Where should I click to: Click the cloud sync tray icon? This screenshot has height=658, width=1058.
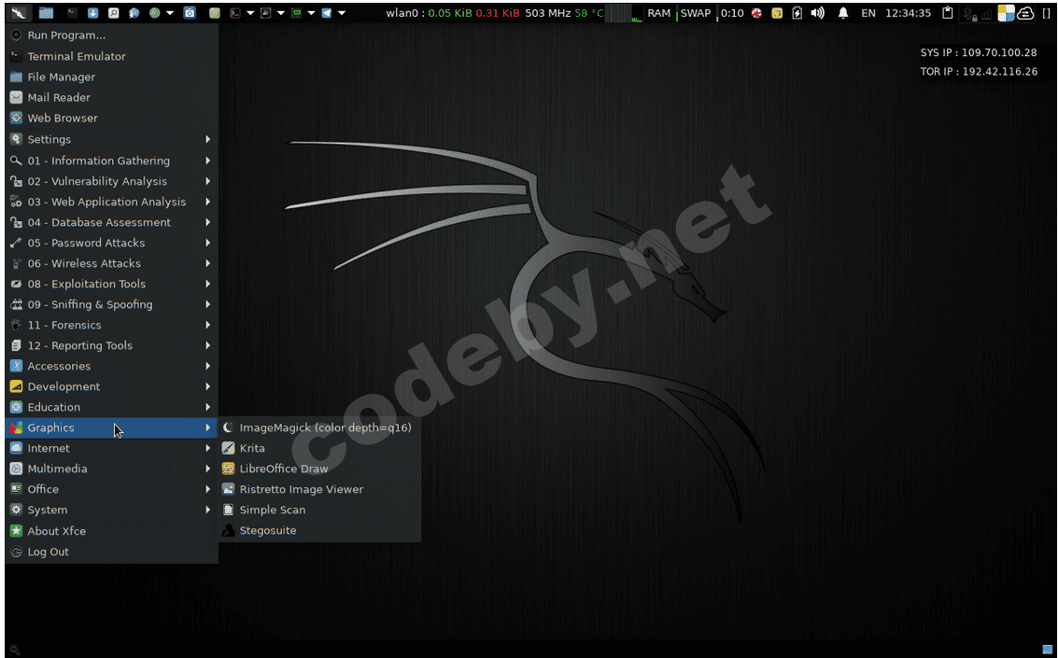point(1025,13)
